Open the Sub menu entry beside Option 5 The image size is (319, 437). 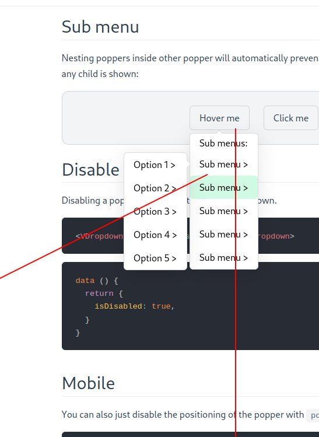(x=224, y=258)
